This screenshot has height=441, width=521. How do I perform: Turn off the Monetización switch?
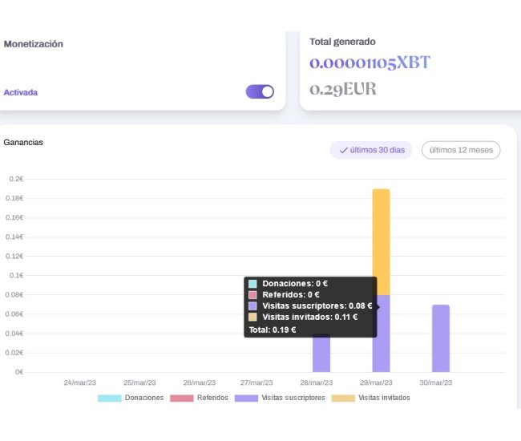click(260, 92)
